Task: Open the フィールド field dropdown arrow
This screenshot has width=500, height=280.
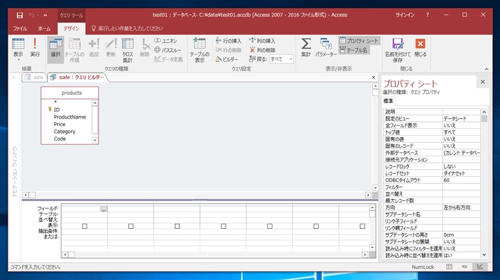Action: 103,210
